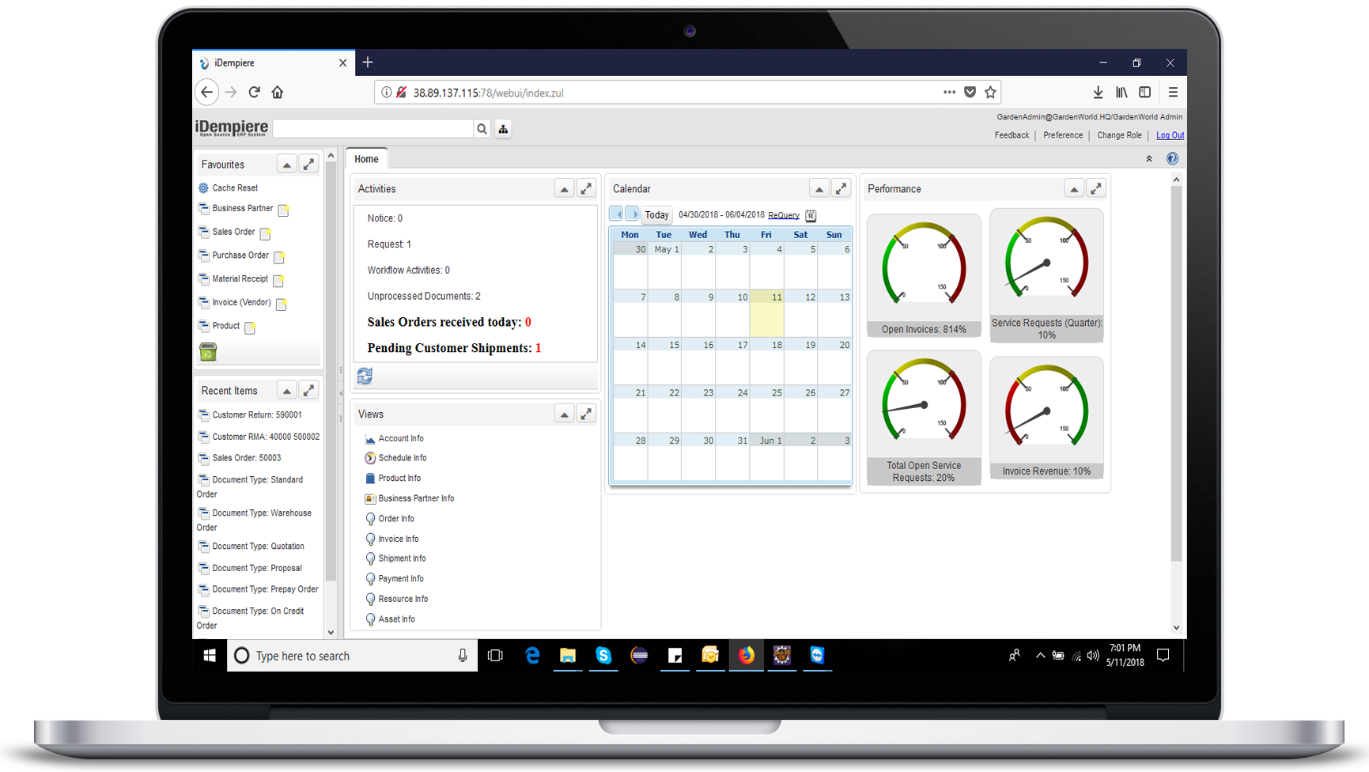Viewport: 1369px width, 772px height.
Task: Click Invoice Revenue 10% gauge
Action: coord(1046,418)
